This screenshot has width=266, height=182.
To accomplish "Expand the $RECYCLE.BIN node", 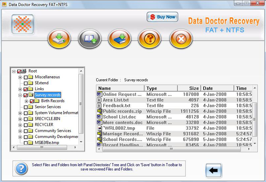I will [20, 119].
